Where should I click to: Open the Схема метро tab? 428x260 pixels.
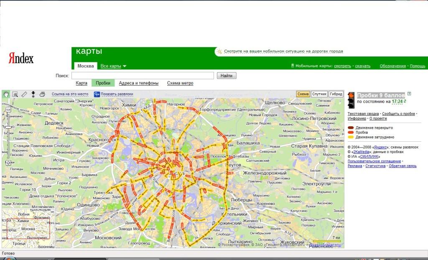pos(180,83)
